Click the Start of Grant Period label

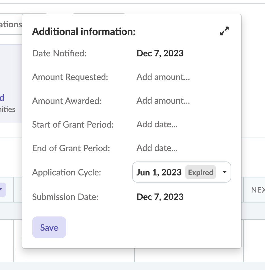(x=73, y=124)
